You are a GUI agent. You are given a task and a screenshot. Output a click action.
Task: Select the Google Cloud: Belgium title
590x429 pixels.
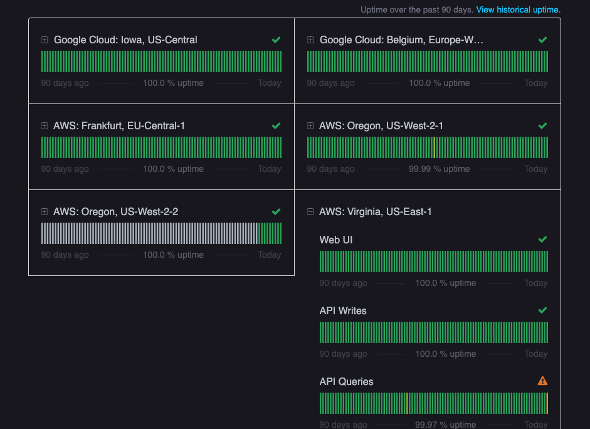click(401, 40)
